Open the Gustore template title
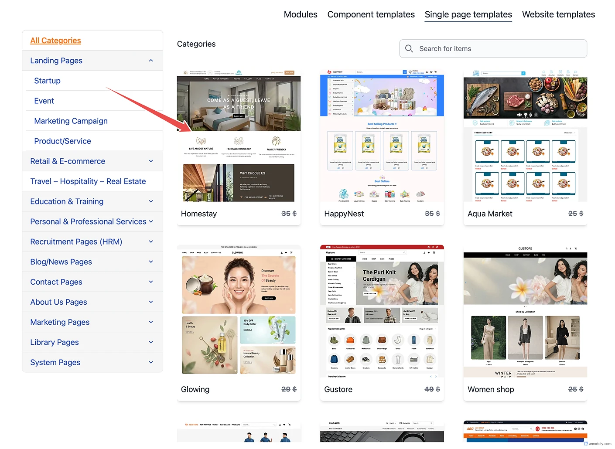This screenshot has width=615, height=449. pyautogui.click(x=338, y=389)
